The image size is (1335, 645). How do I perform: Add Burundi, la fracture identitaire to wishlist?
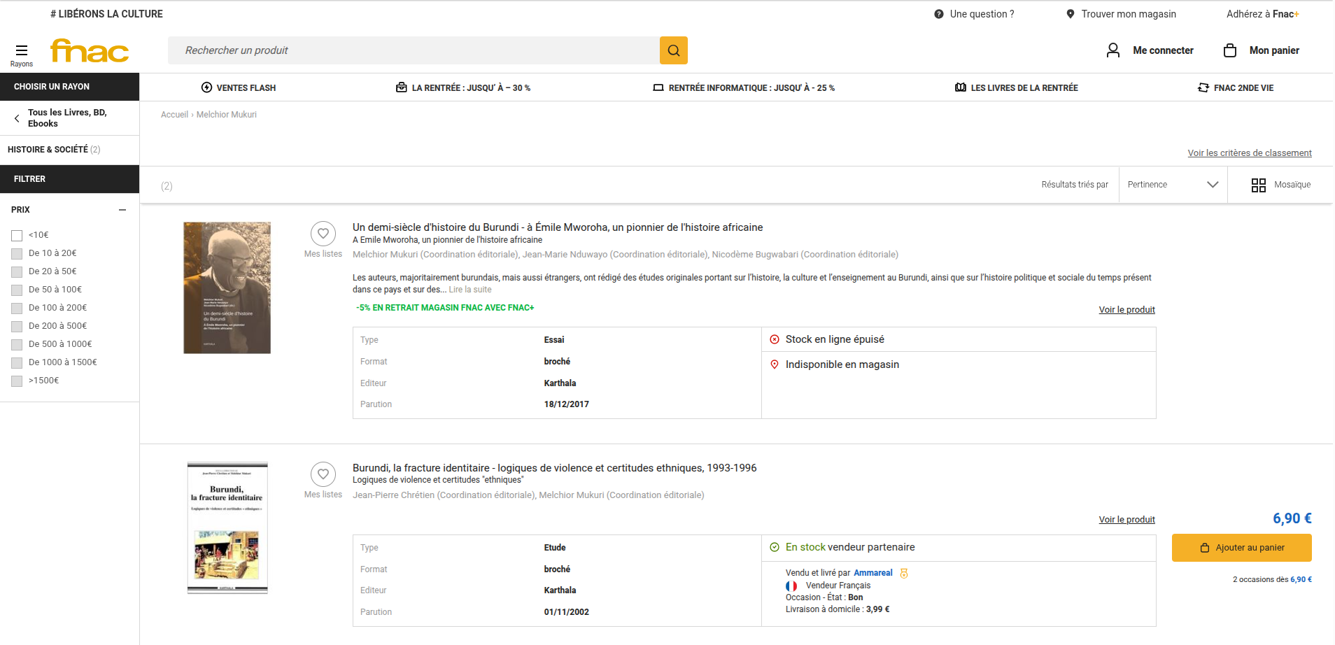pyautogui.click(x=323, y=474)
